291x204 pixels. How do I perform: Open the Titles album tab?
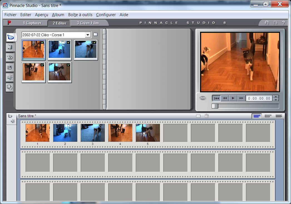click(x=10, y=57)
